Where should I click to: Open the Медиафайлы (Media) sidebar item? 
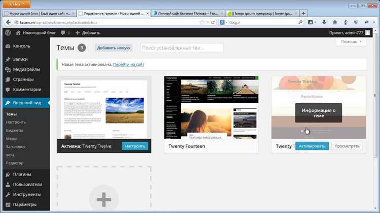click(x=23, y=69)
